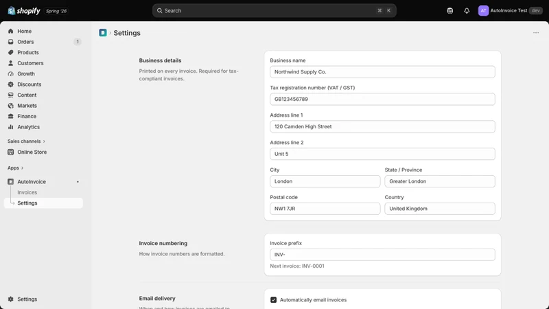Screen dimensions: 549x309
Task: Click the Orders inbox icon
Action: 10,42
